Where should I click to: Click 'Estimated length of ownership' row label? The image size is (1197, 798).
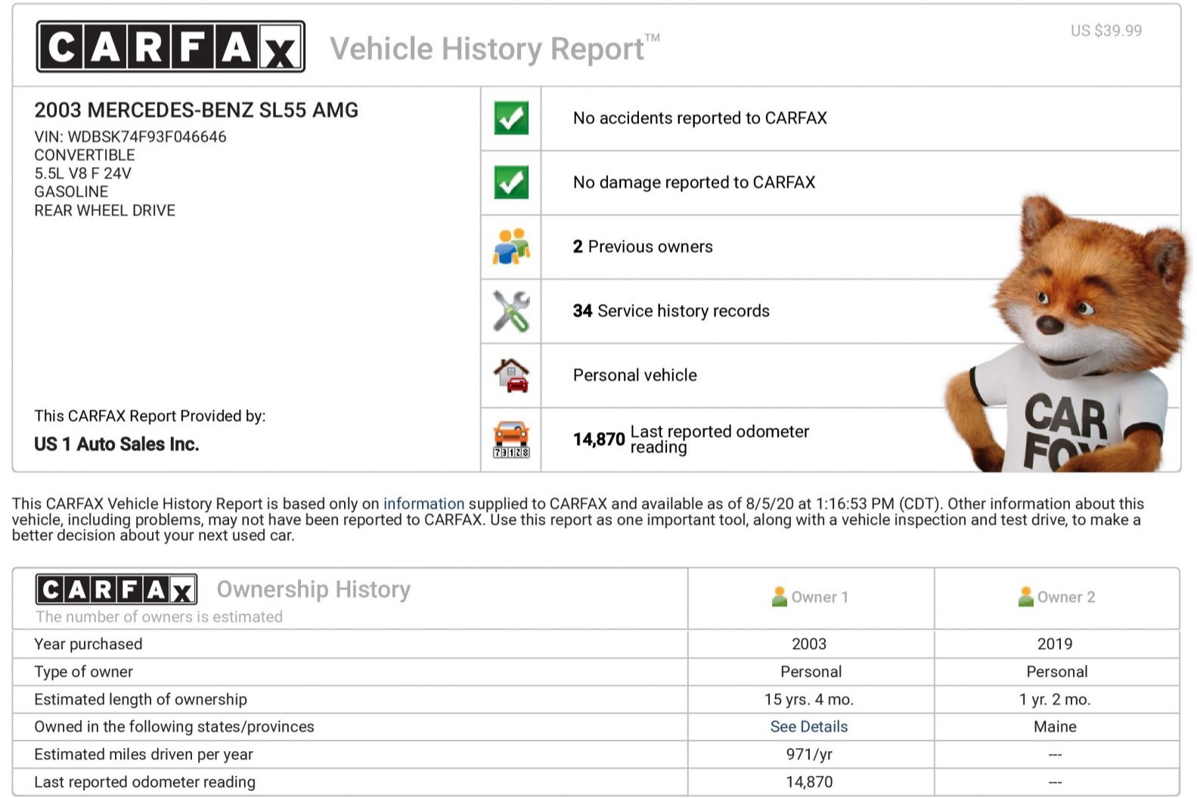[x=141, y=700]
